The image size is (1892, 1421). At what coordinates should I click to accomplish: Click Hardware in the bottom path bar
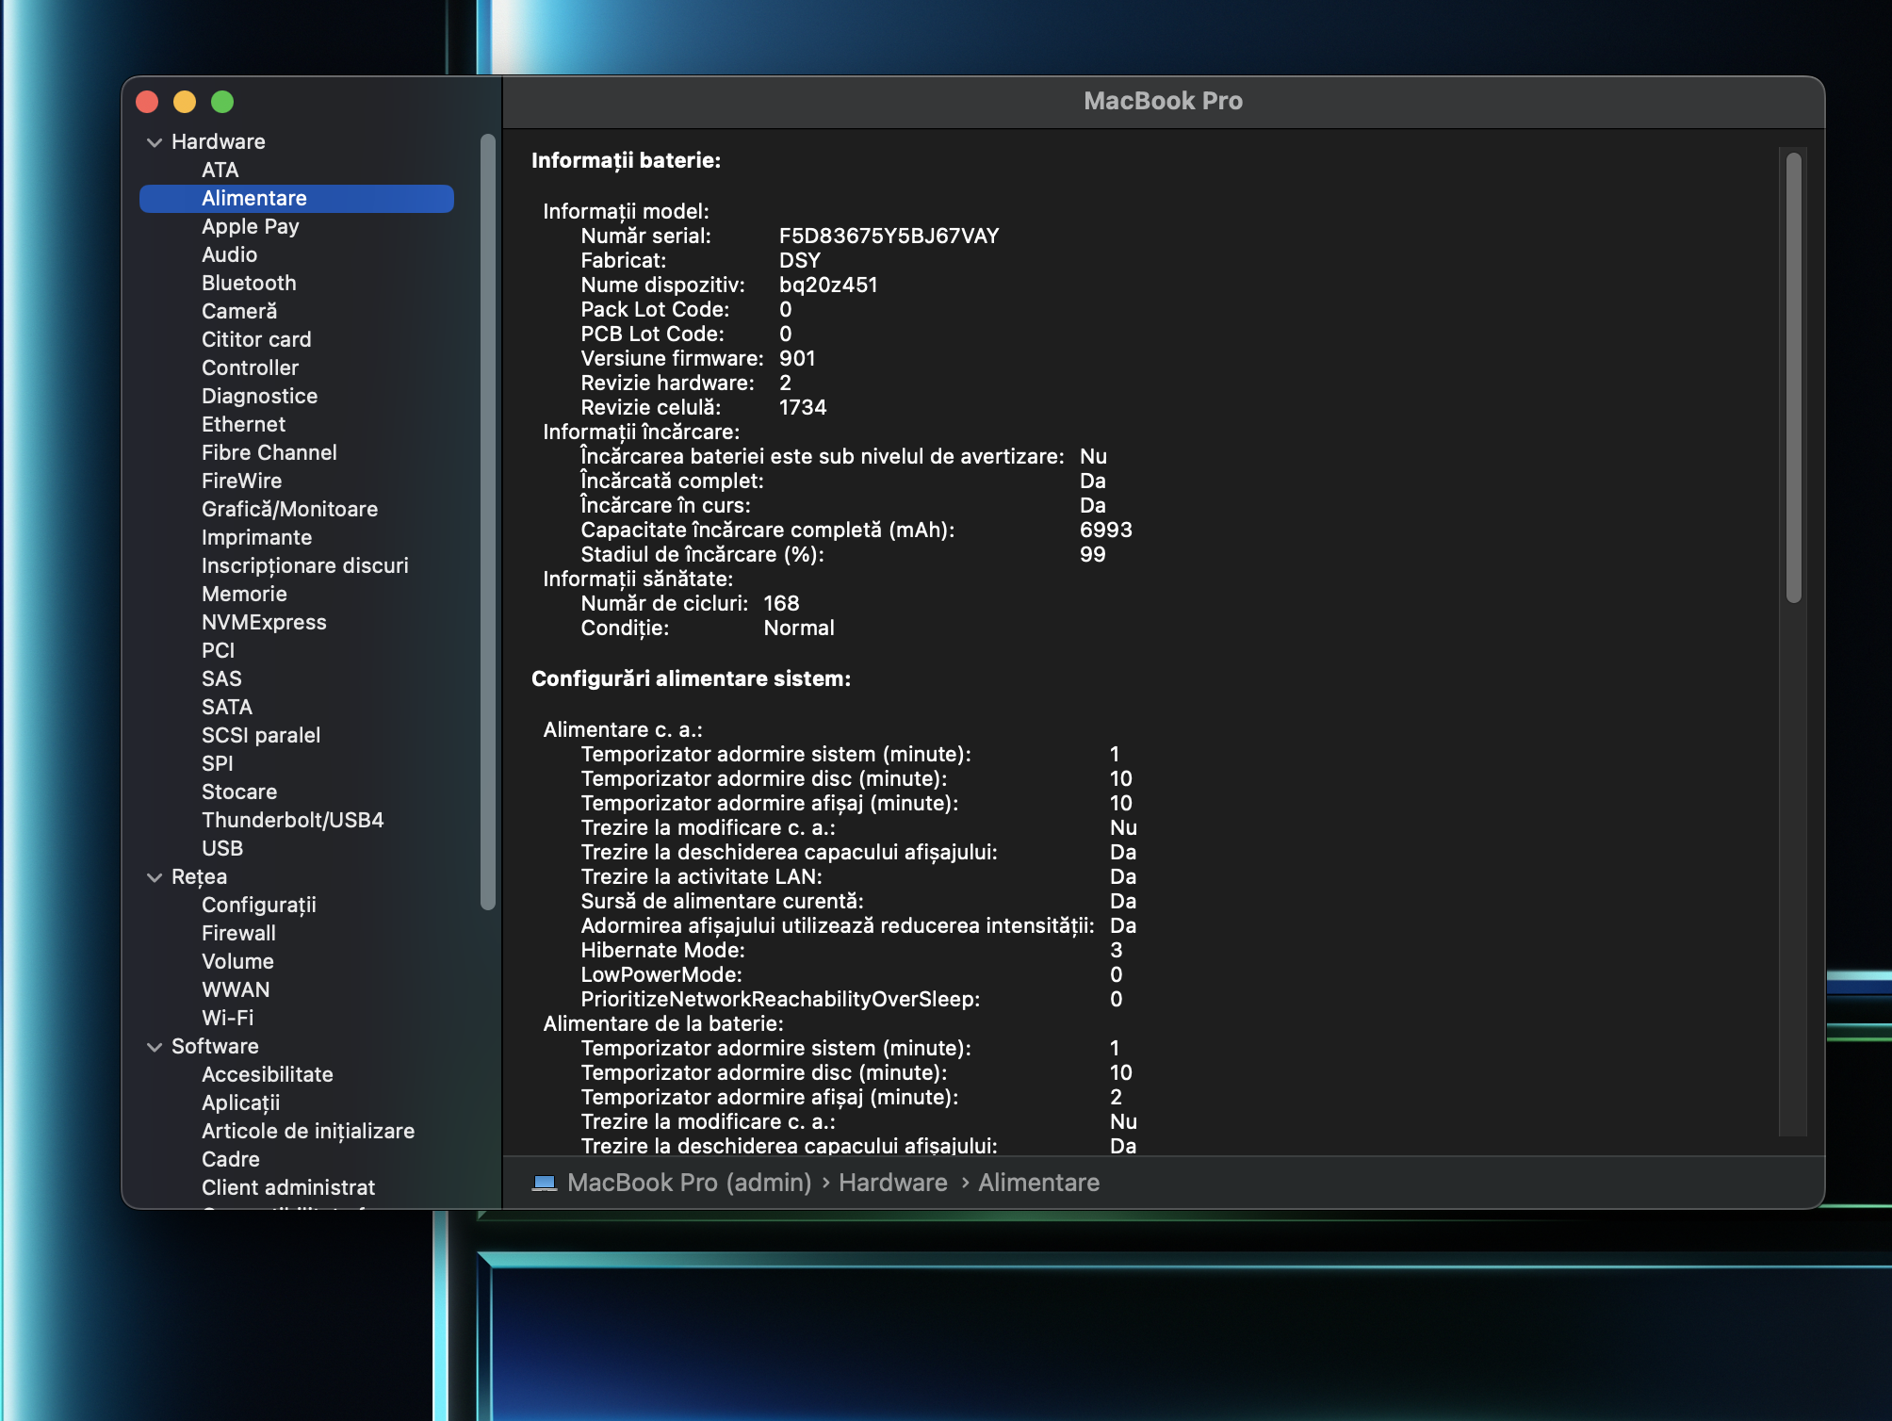click(892, 1183)
